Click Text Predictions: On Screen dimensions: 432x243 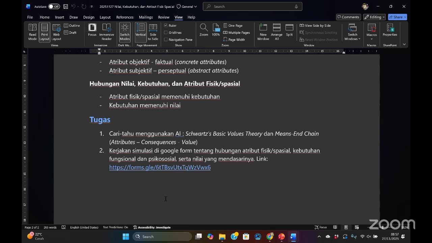[x=115, y=227]
